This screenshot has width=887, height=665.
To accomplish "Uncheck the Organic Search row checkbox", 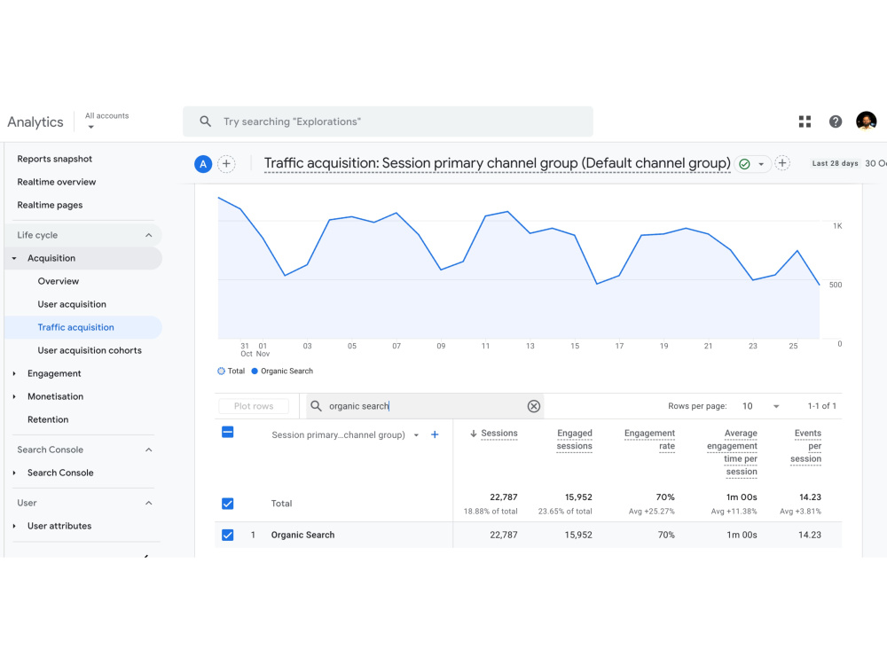I will (227, 535).
